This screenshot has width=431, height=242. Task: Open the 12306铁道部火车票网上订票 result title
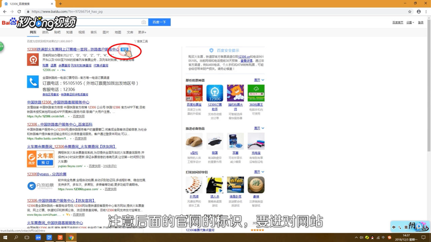coord(73,49)
